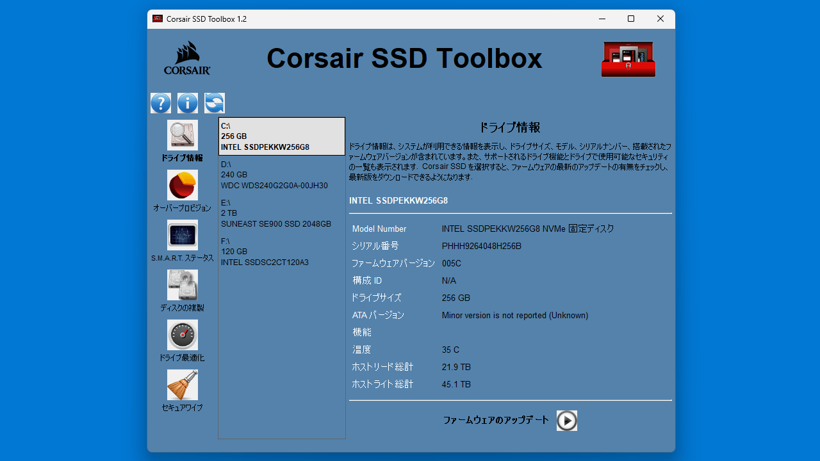The image size is (820, 461).
Task: Click the serial number PHHH9264048H256B
Action: (482, 246)
